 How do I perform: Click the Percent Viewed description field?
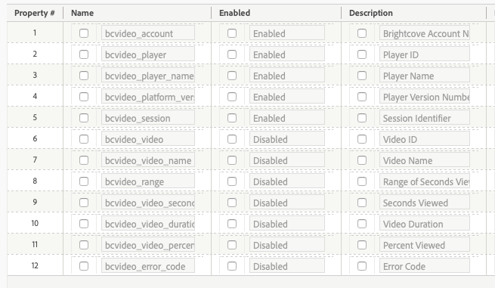pos(425,245)
